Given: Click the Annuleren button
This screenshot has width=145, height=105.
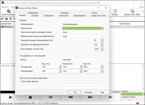Looking at the screenshot, I should point(89,92).
